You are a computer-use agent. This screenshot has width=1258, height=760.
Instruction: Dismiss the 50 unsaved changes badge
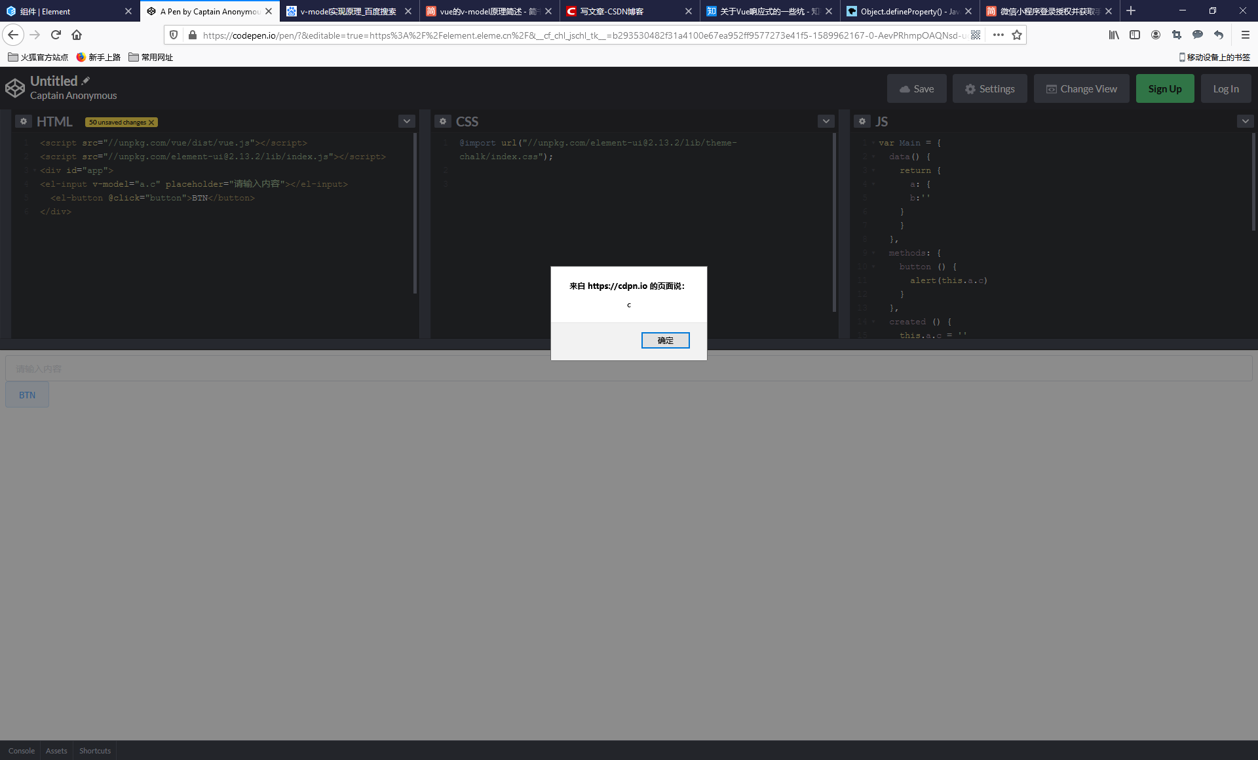pyautogui.click(x=151, y=122)
